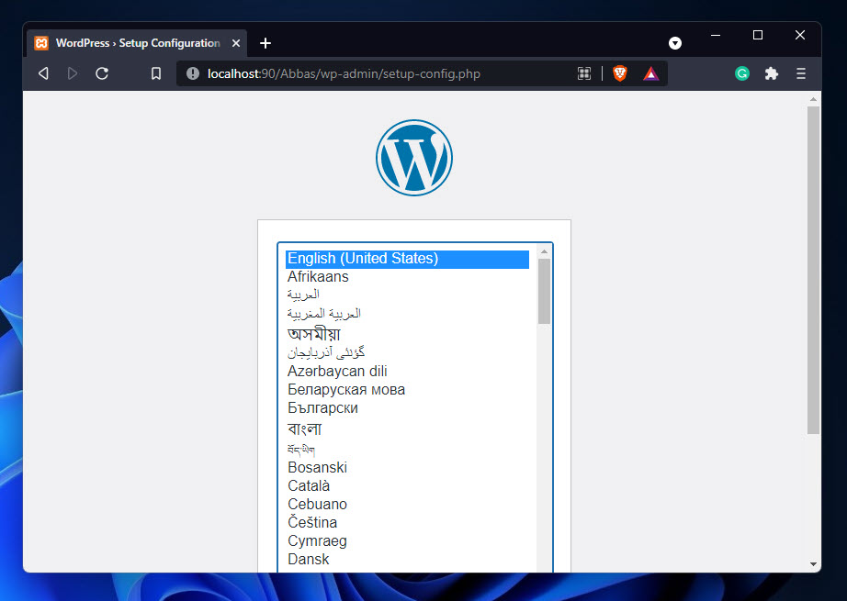Open the extensions puzzle menu
The width and height of the screenshot is (847, 601).
click(772, 73)
